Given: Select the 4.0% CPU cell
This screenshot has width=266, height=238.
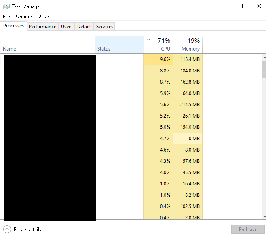Looking at the screenshot, I should [x=158, y=173].
